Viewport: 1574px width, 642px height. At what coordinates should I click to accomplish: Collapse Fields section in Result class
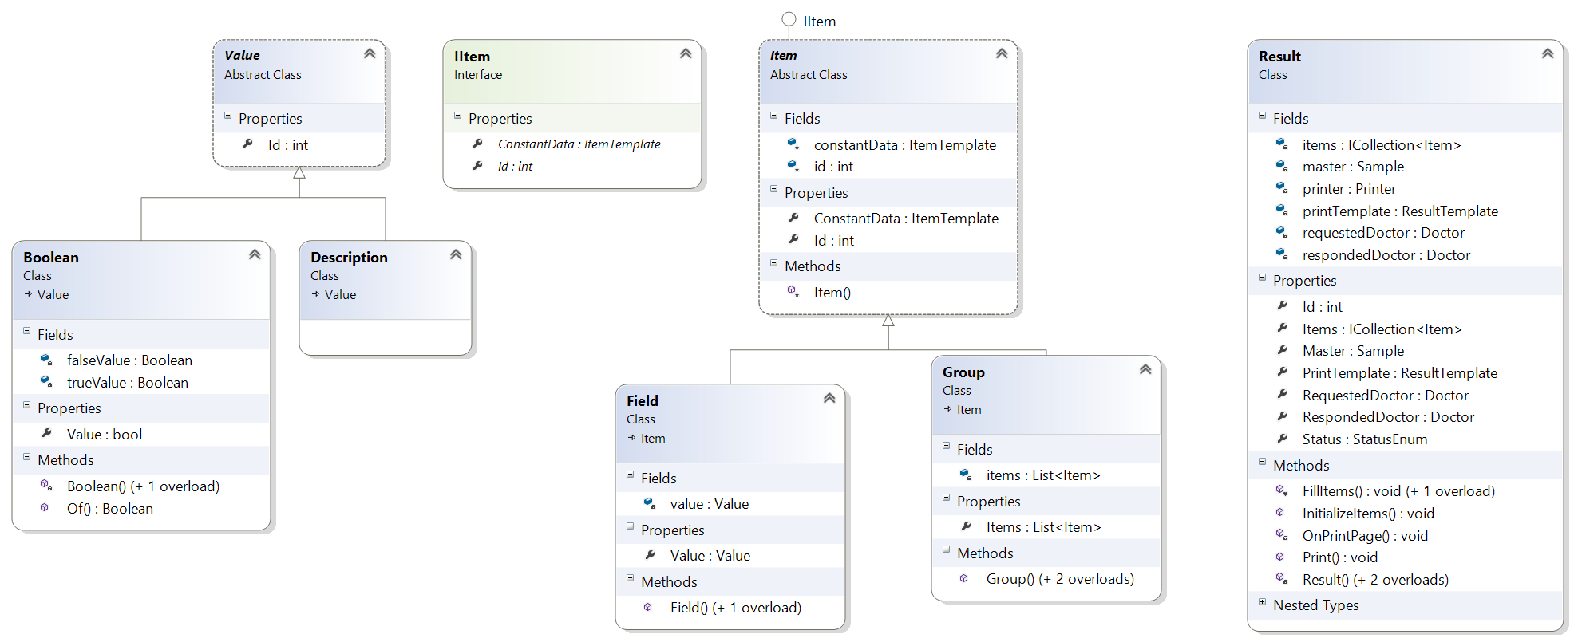[x=1262, y=116]
